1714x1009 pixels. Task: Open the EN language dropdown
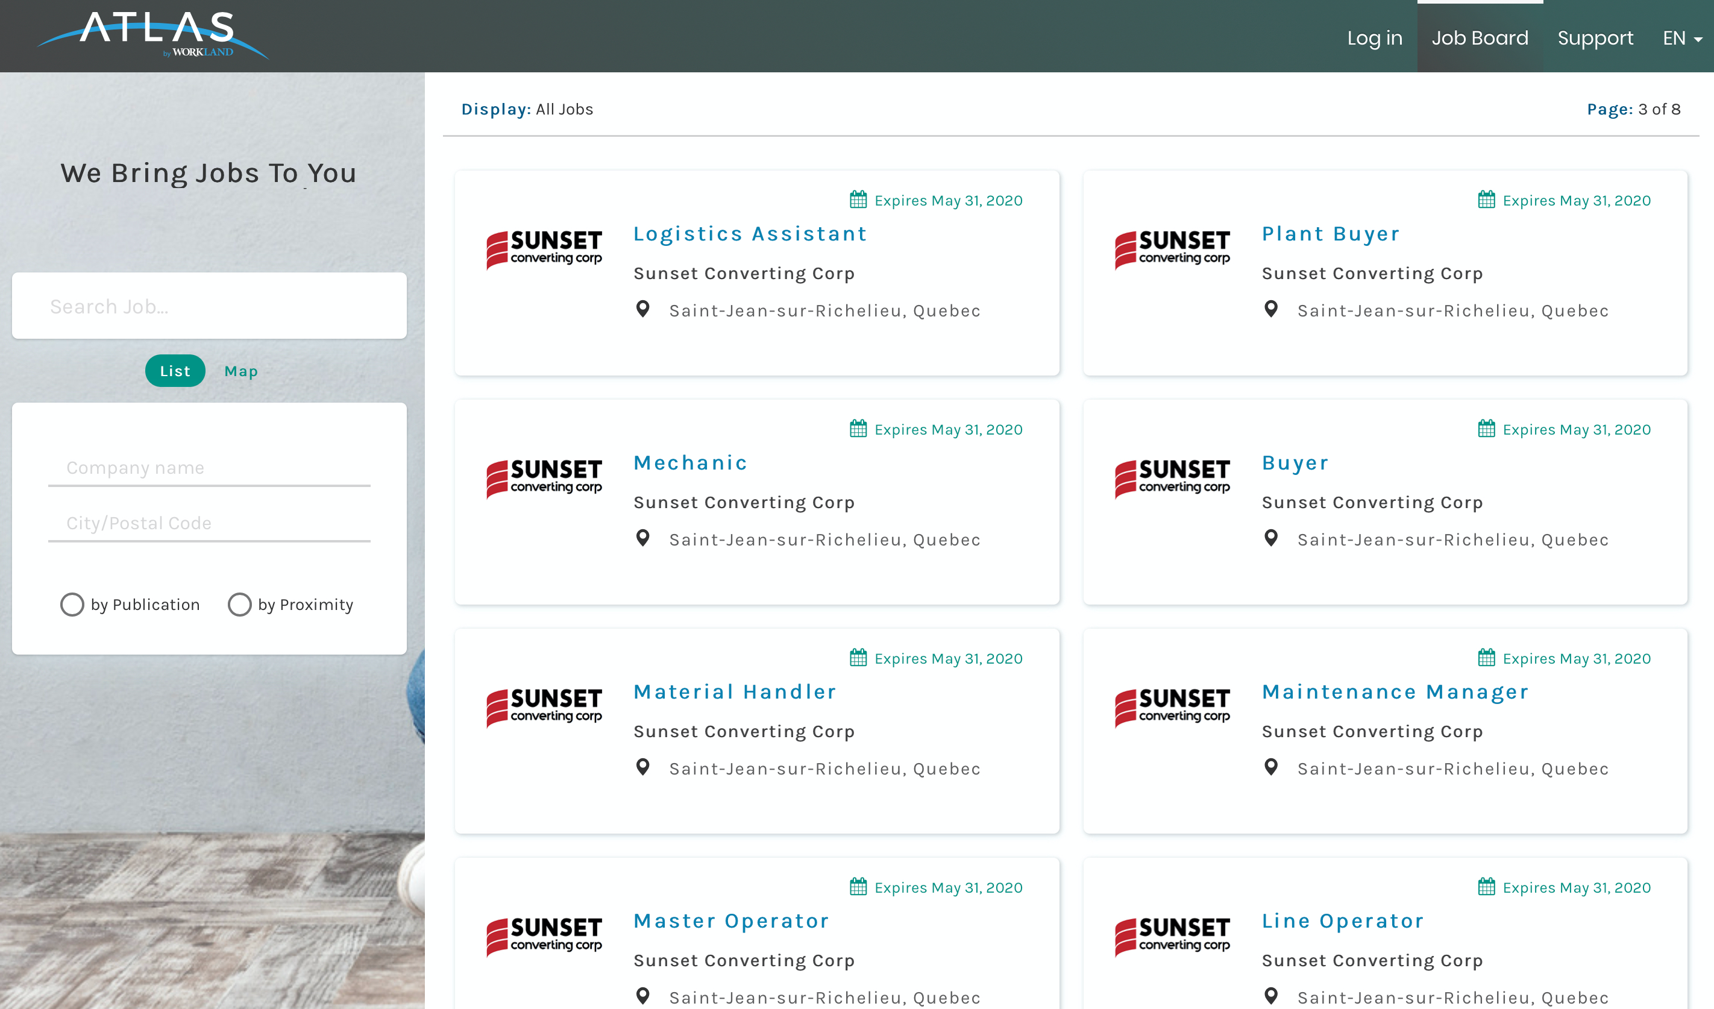[x=1683, y=38]
